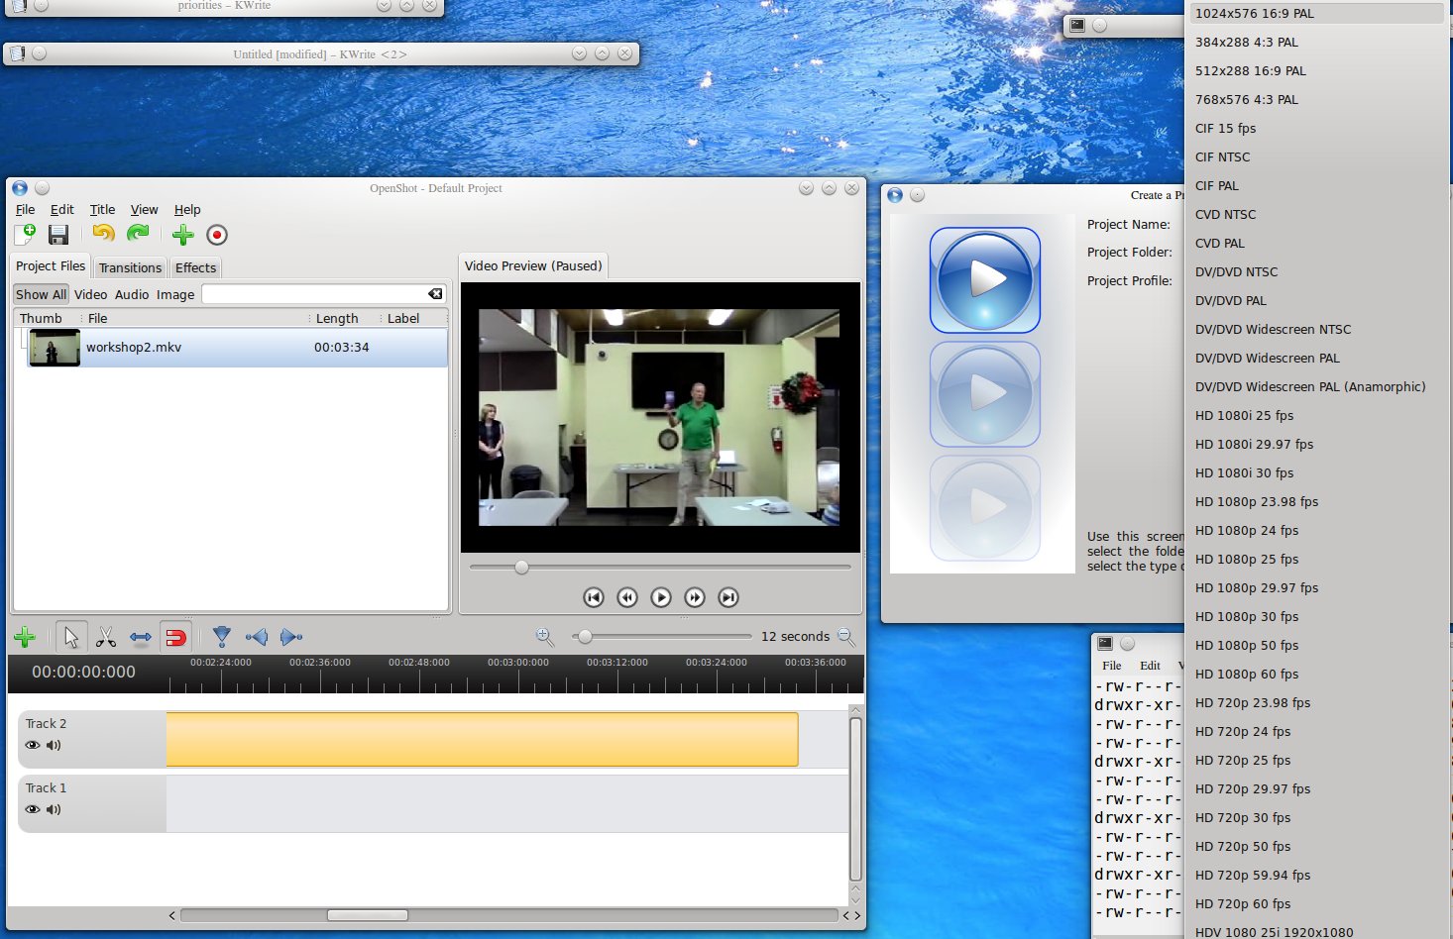Click the add marker icon
This screenshot has height=939, width=1453.
[222, 637]
